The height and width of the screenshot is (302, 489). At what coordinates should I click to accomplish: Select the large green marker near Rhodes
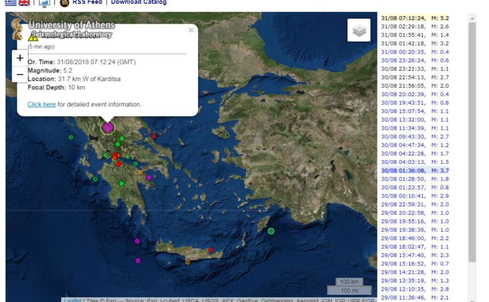tap(271, 231)
